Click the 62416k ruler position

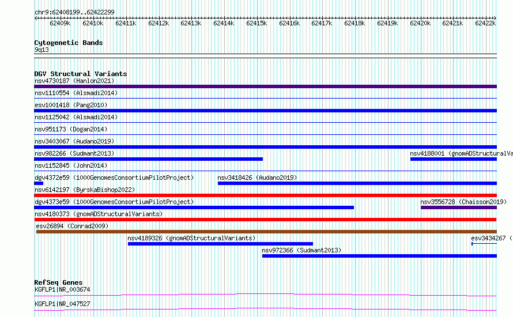(x=289, y=23)
